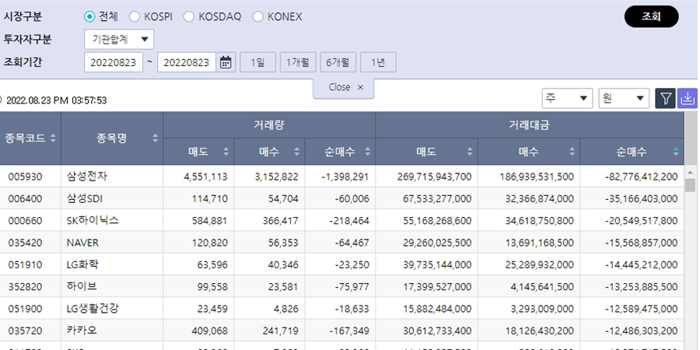700x350 pixels.
Task: Select the 전체 market radio button
Action: click(89, 16)
